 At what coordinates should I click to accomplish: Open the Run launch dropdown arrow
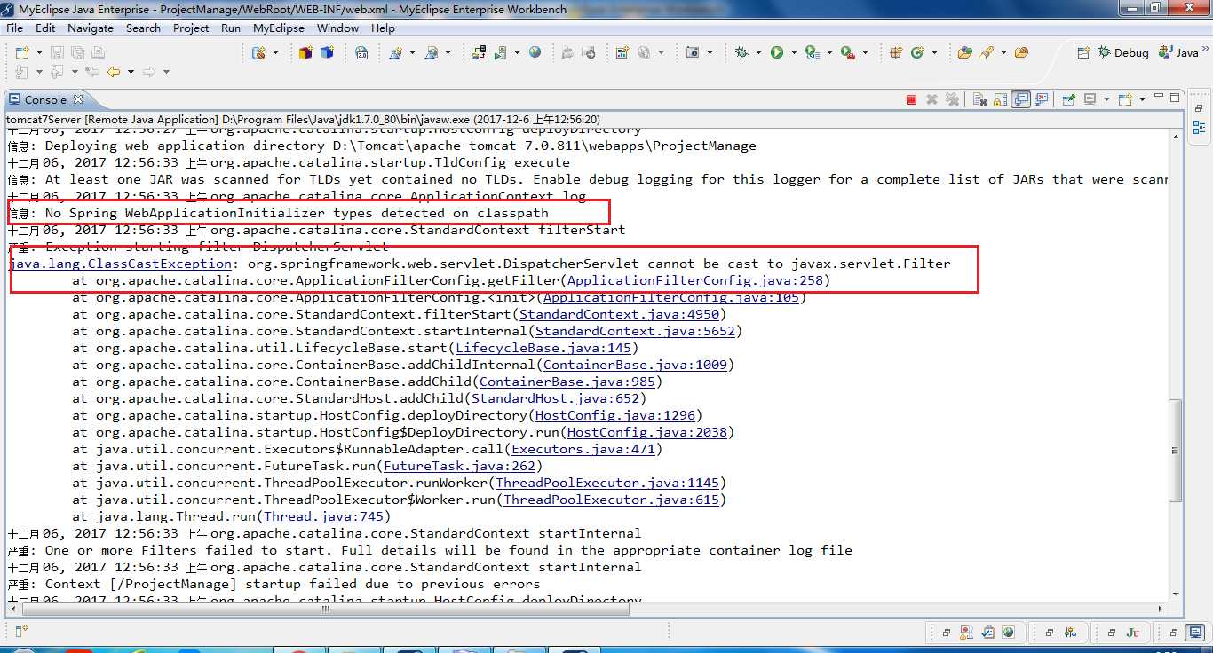(794, 52)
